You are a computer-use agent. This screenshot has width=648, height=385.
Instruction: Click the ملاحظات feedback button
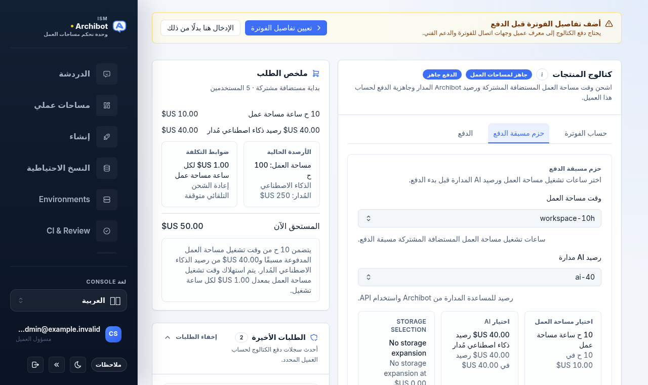pos(109,365)
